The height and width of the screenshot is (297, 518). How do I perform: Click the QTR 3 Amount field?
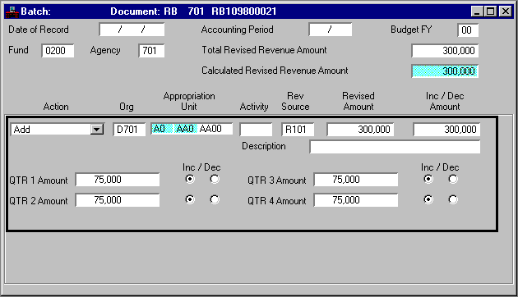pyautogui.click(x=356, y=180)
